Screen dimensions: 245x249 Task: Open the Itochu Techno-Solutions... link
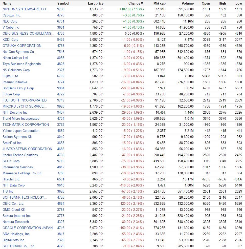click(x=21, y=155)
